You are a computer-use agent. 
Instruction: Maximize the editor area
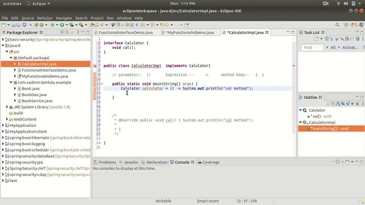tap(293, 32)
